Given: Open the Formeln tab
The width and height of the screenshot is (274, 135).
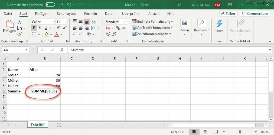Looking at the screenshot, I should pos(90,13).
